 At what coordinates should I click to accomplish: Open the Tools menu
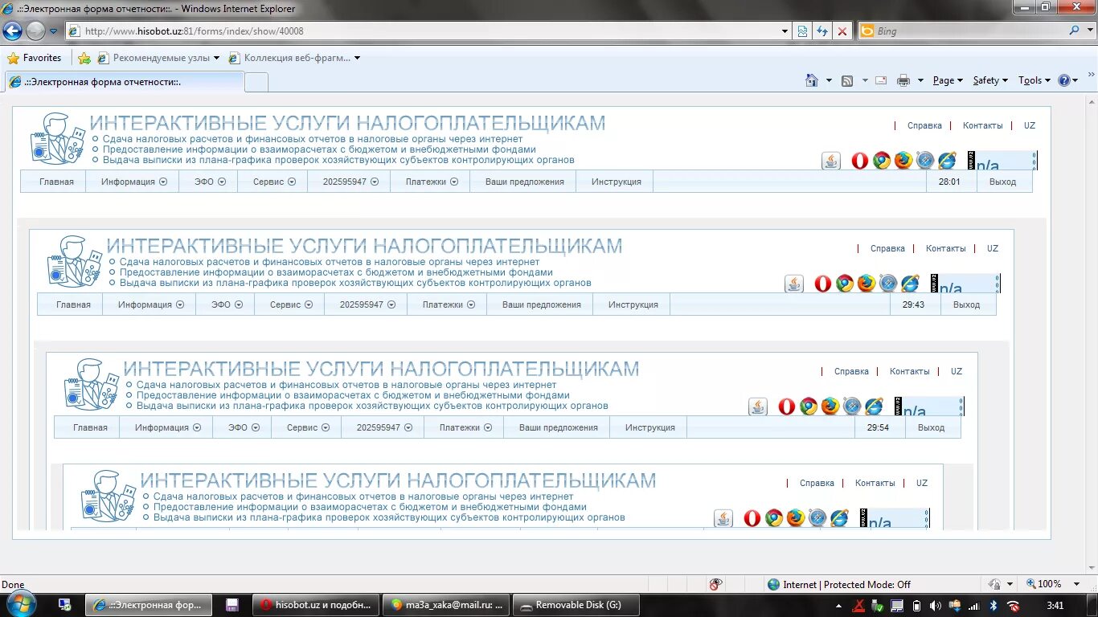click(1034, 80)
